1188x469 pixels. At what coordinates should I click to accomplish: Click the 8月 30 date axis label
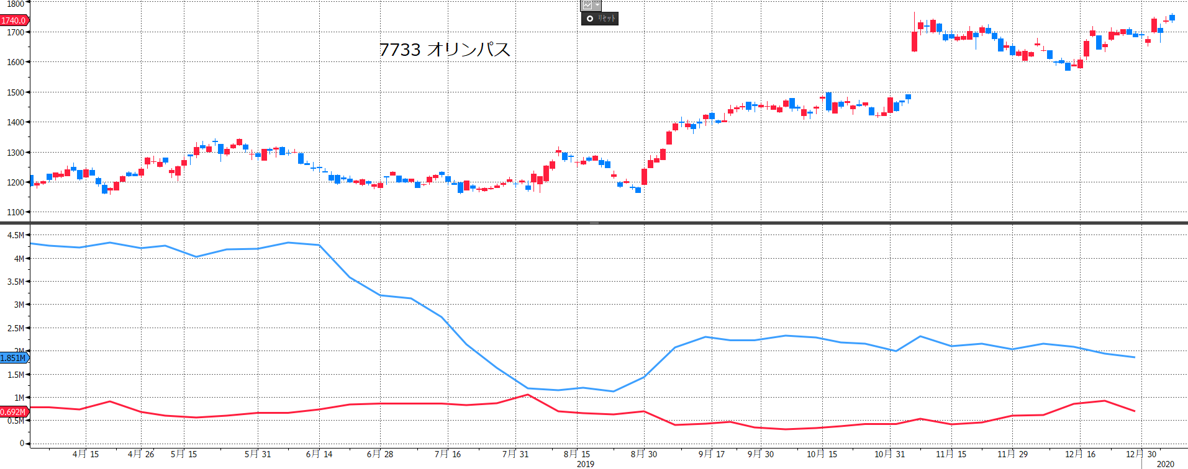pyautogui.click(x=643, y=454)
